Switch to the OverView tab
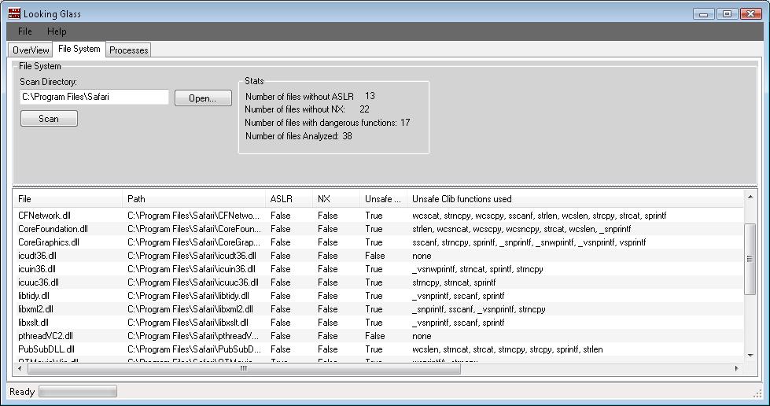770x406 pixels. click(31, 50)
